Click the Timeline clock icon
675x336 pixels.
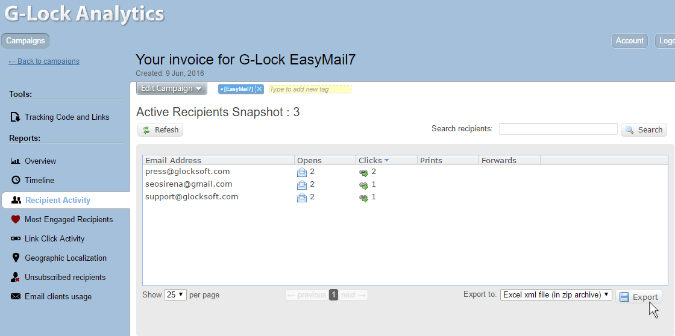(x=16, y=180)
